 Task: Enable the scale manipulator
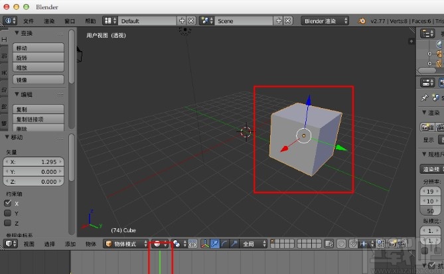[234, 243]
